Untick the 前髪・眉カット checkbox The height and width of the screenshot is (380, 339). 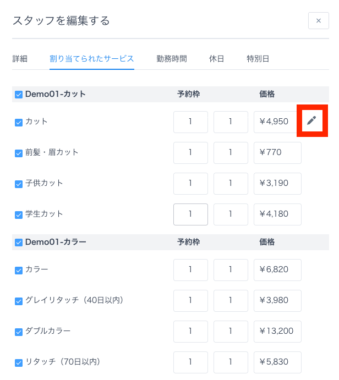coord(19,153)
